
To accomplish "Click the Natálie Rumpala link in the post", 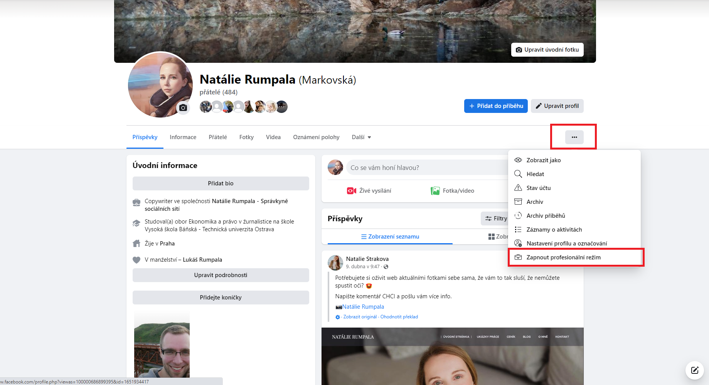I will (x=363, y=307).
